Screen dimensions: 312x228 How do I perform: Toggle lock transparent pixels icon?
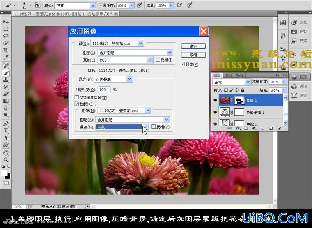point(226,90)
